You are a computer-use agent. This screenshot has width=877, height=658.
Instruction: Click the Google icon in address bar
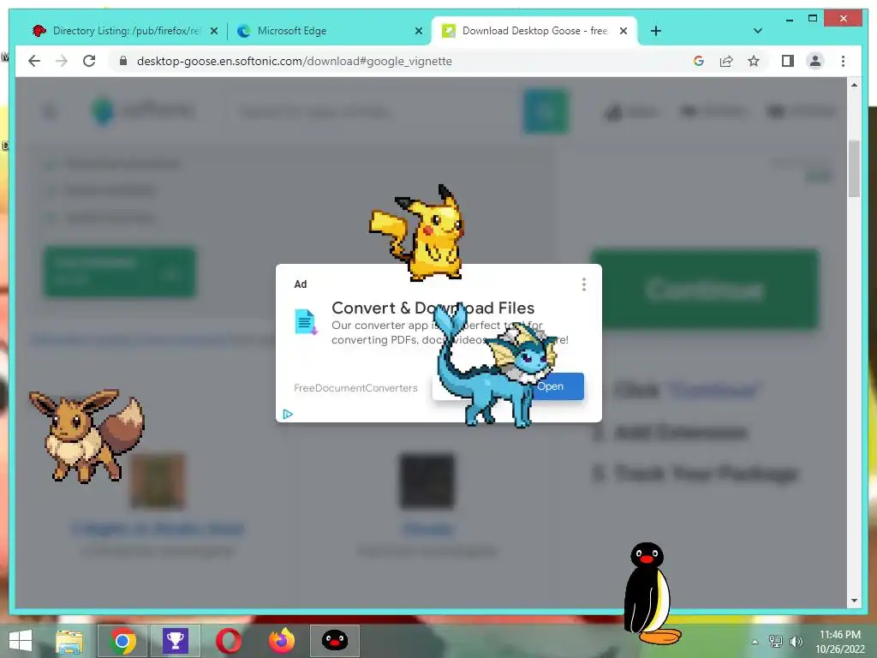(699, 61)
